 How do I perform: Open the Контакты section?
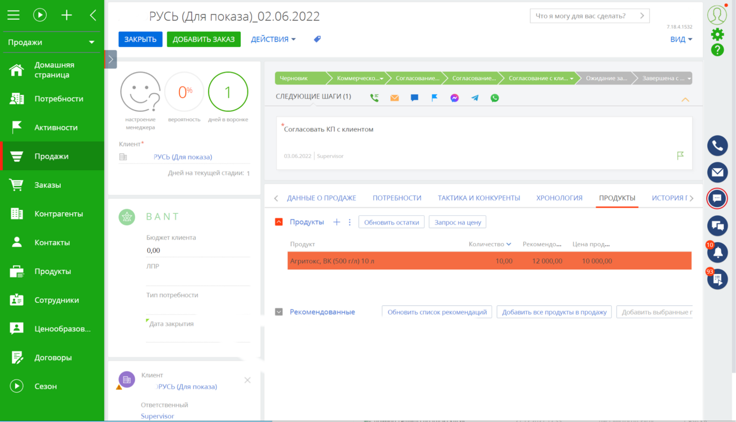click(52, 243)
